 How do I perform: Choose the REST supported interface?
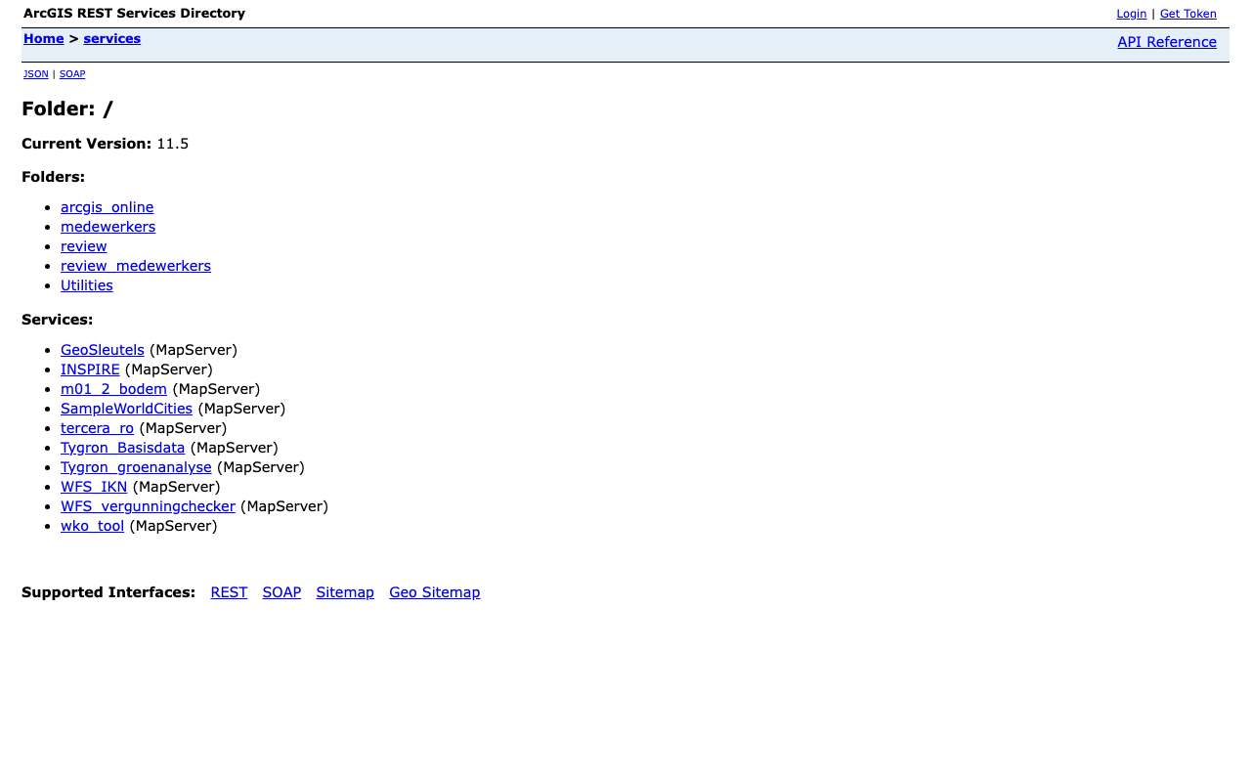[229, 592]
